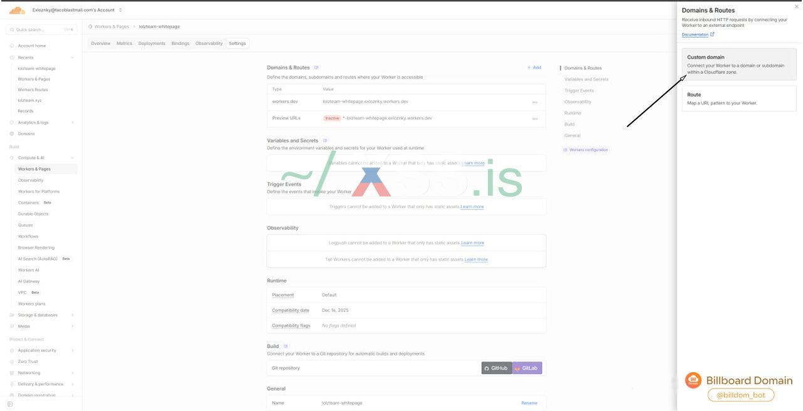Screen dimensions: 803x411
Task: Switch to the Bindings tab
Action: coord(181,43)
